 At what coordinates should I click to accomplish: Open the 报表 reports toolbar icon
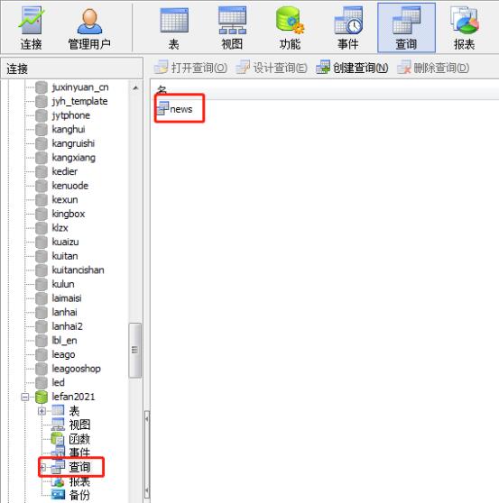[465, 28]
